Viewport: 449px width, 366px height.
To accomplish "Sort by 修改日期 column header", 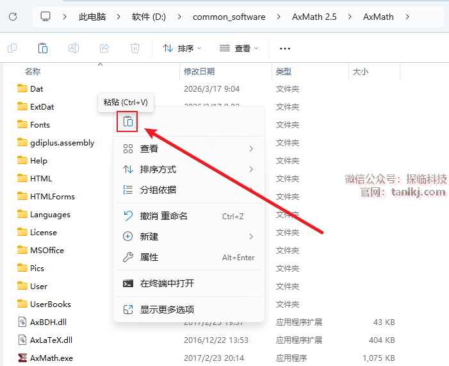I will pos(199,71).
